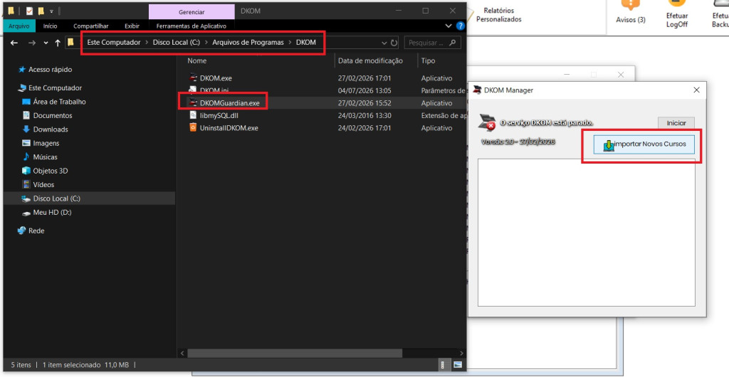Image resolution: width=729 pixels, height=377 pixels.
Task: Open the Arquivo menu tab
Action: click(19, 26)
